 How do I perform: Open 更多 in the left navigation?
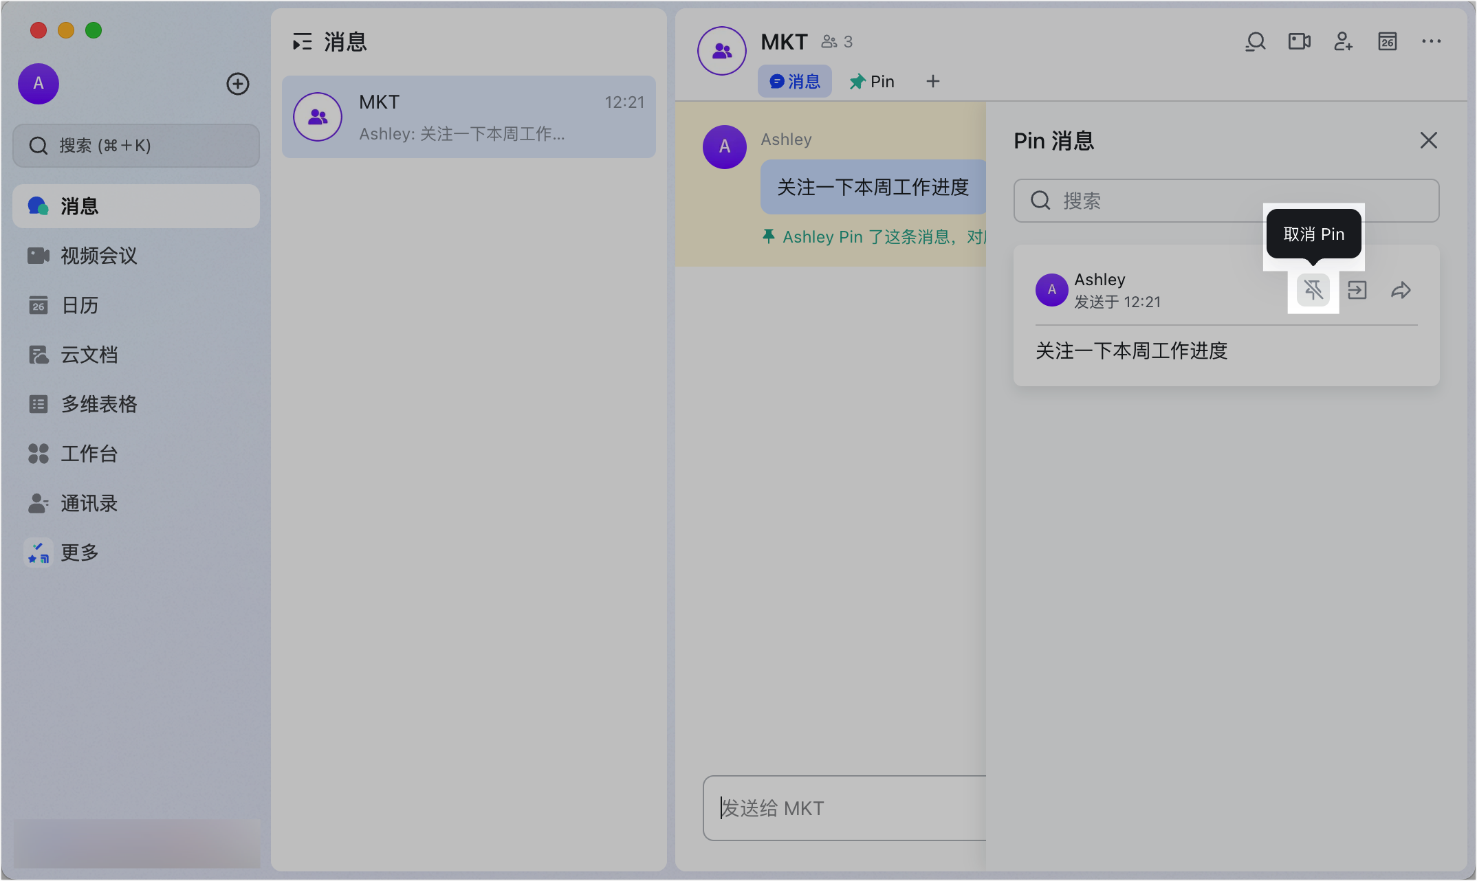[x=136, y=553]
